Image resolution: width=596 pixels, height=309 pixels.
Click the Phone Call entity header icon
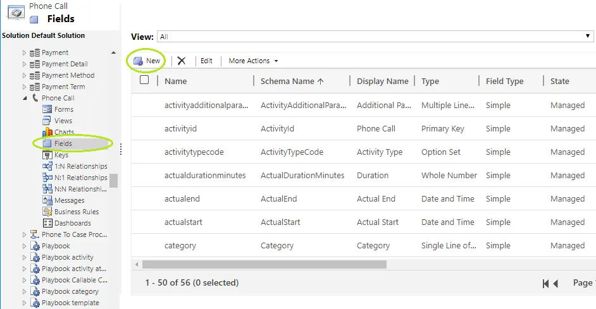click(16, 12)
